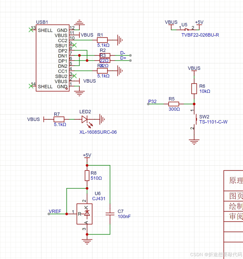This screenshot has width=243, height=259.
Task: Select the U6 designator label
Action: coord(97,194)
